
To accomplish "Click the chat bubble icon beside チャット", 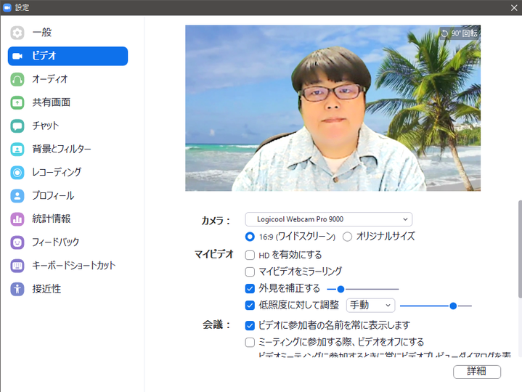I will 17,126.
